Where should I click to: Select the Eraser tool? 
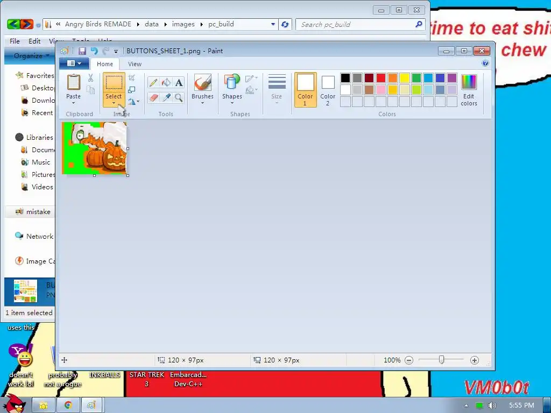click(x=153, y=97)
